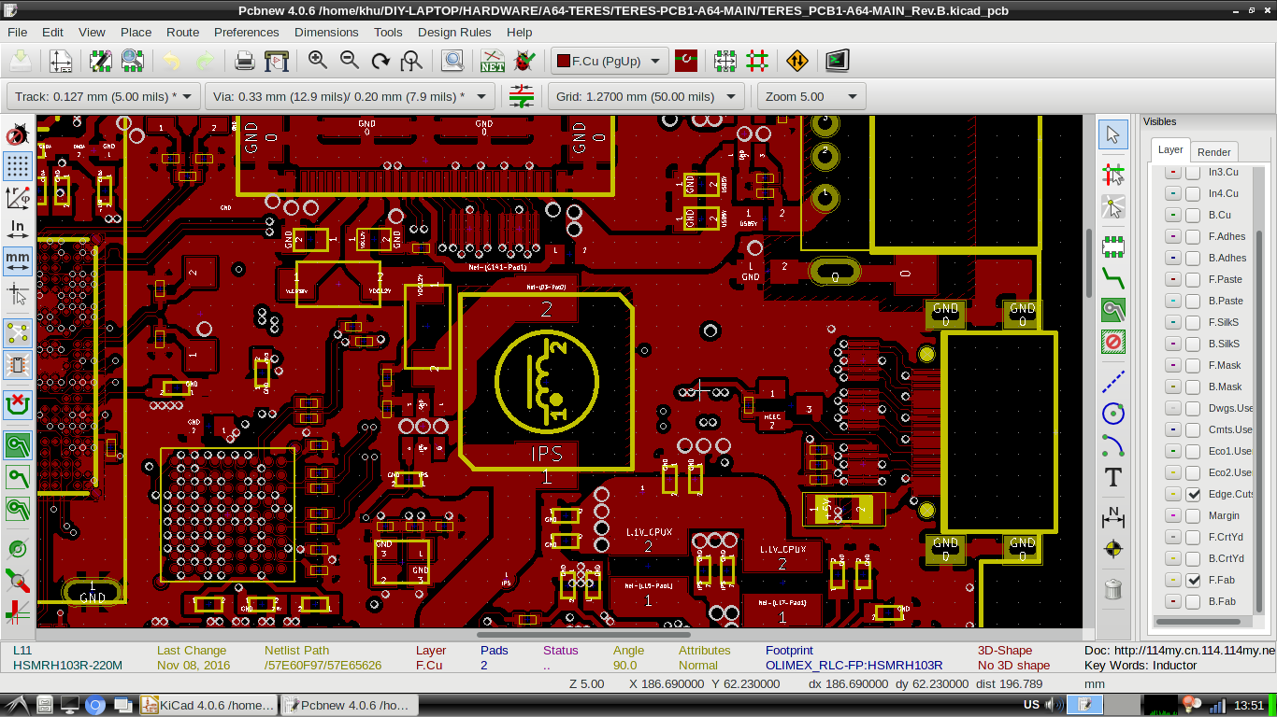Image resolution: width=1277 pixels, height=717 pixels.
Task: Open the plot dialog
Action: 277,62
